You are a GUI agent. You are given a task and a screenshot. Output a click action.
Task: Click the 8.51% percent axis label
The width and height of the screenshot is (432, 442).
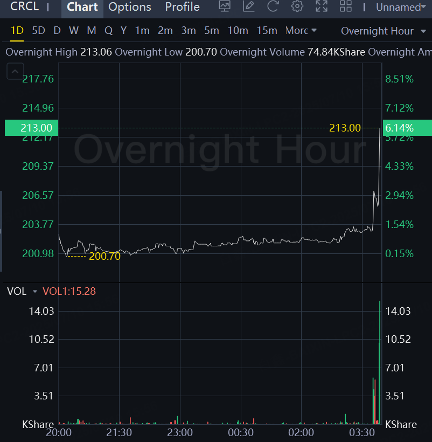(399, 79)
